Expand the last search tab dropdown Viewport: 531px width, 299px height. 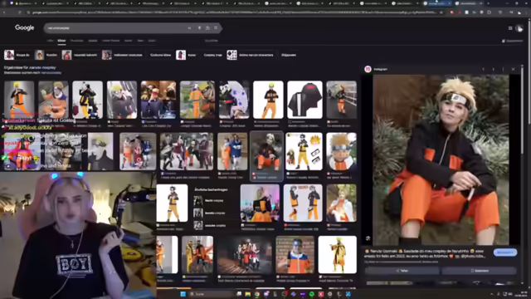click(x=152, y=41)
